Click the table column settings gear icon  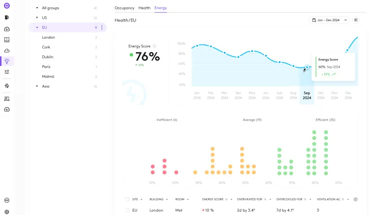(355, 199)
